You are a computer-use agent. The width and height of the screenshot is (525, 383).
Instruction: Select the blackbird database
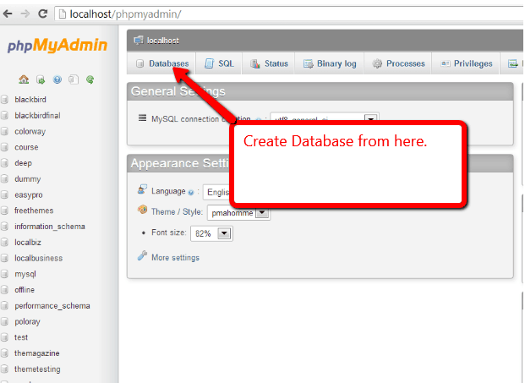click(x=30, y=100)
